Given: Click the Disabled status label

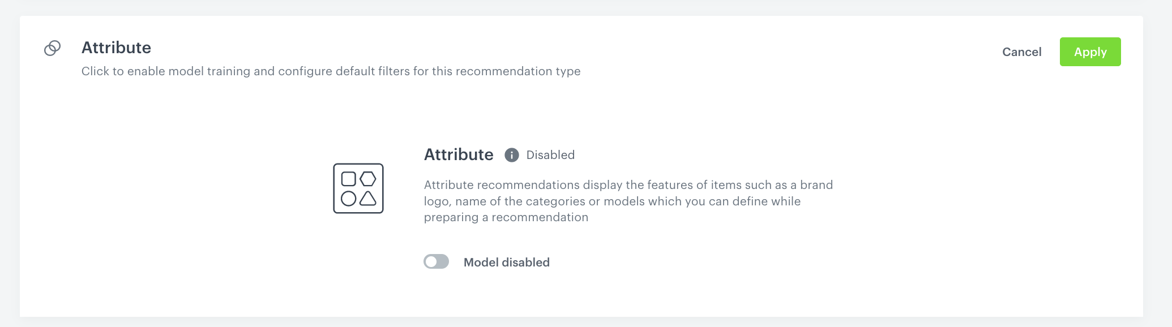Looking at the screenshot, I should 550,154.
